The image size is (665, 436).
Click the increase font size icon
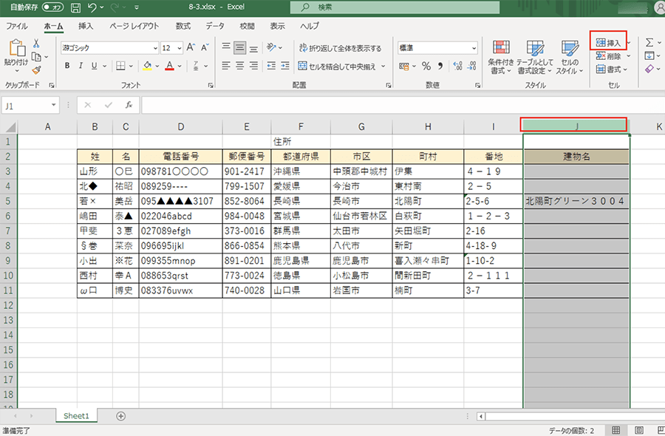[191, 47]
